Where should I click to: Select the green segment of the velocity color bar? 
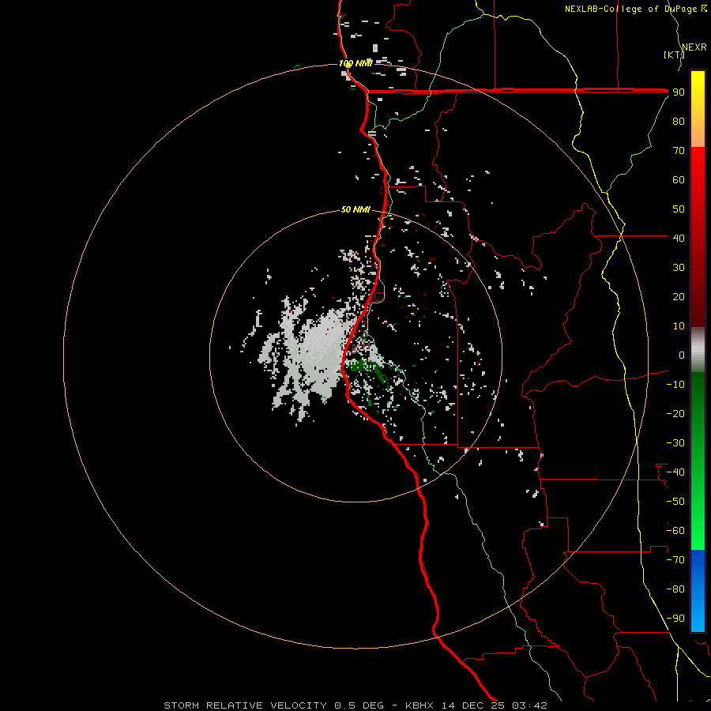pyautogui.click(x=698, y=461)
